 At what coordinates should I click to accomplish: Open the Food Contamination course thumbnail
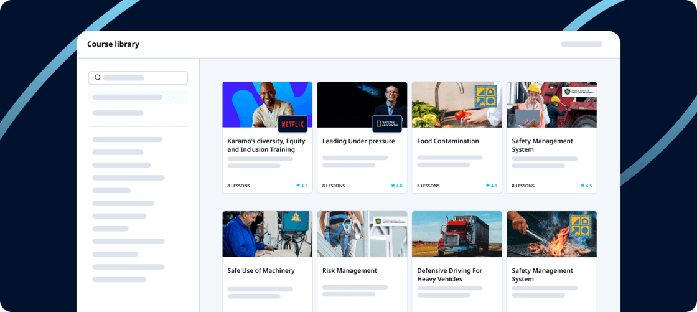pos(457,105)
